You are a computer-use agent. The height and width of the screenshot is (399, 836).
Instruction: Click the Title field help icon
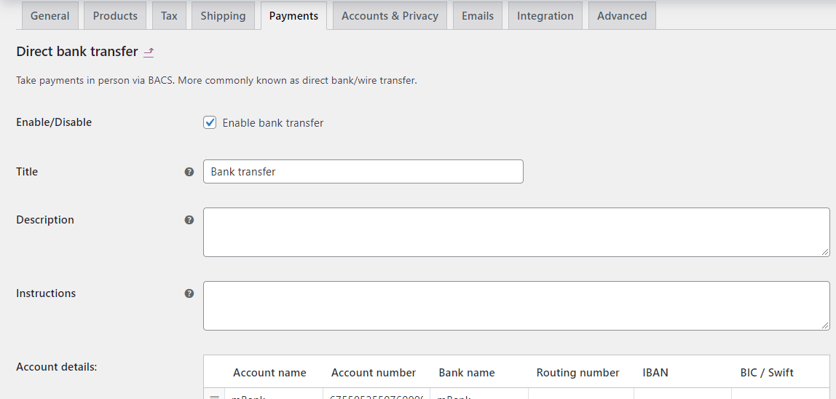pos(189,172)
